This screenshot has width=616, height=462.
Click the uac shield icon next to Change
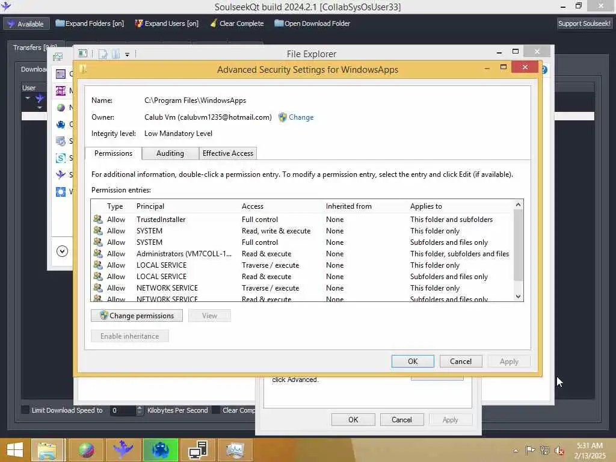pos(283,117)
